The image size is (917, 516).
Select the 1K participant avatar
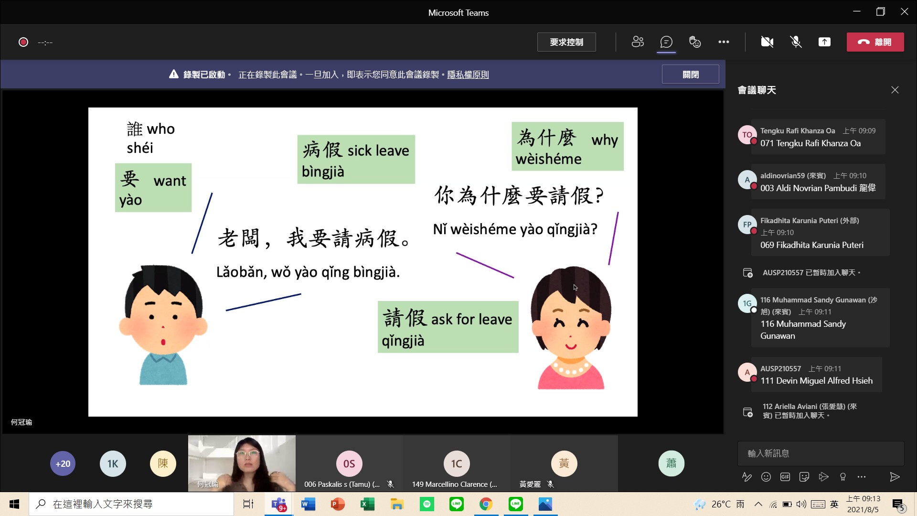(x=113, y=463)
